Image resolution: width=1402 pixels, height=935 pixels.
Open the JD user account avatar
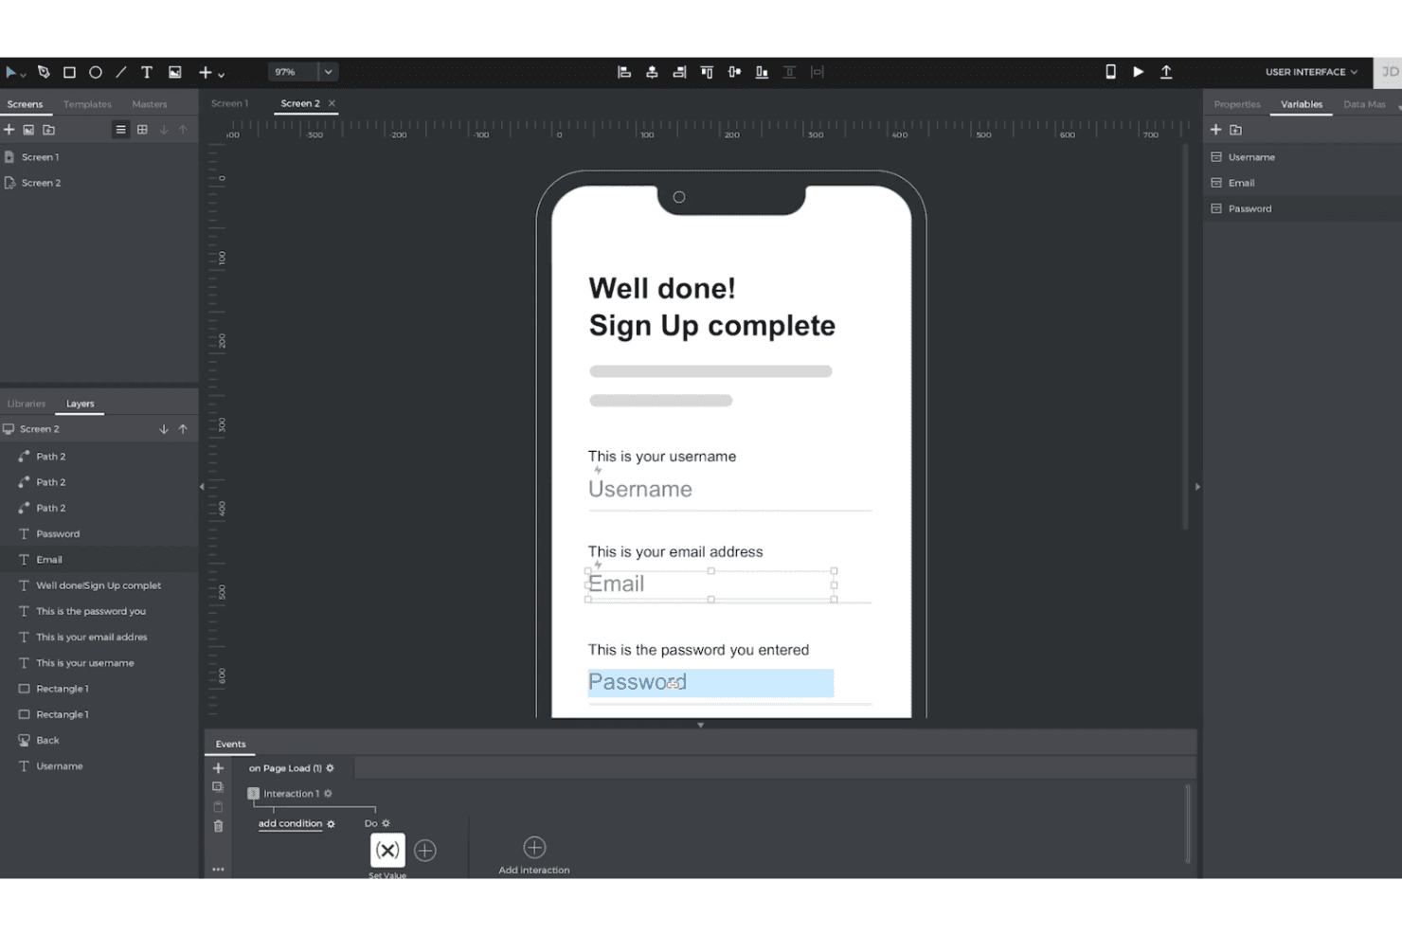click(x=1389, y=72)
